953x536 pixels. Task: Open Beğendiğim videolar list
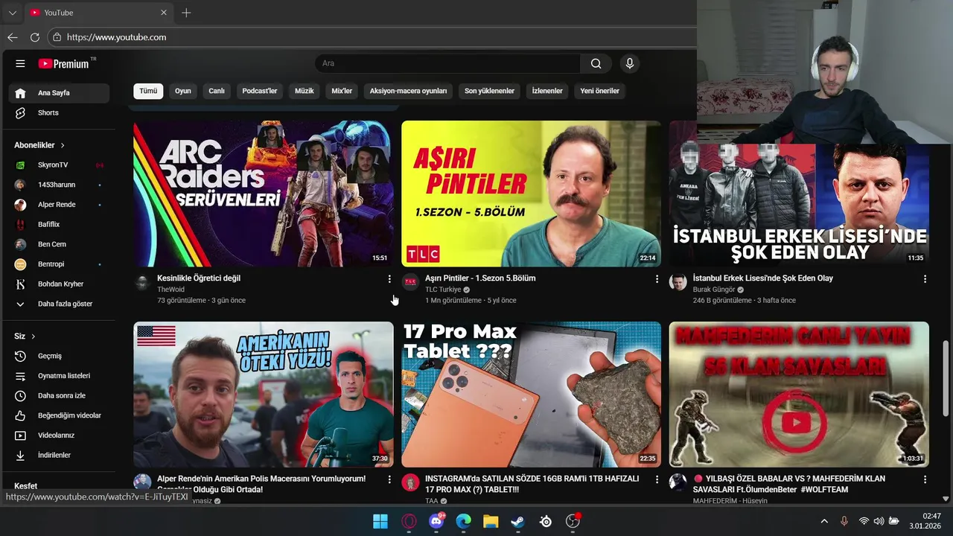(59, 415)
